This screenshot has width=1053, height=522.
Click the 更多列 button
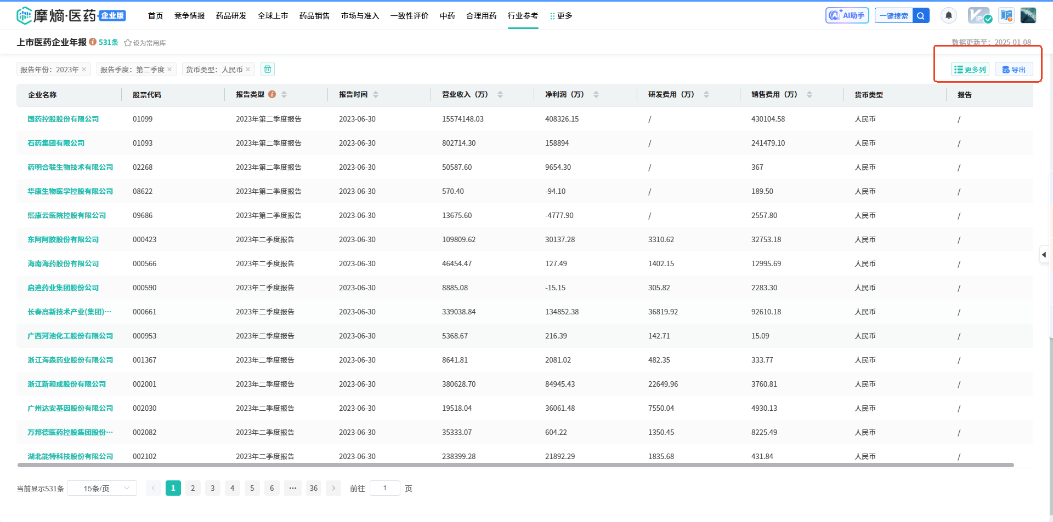click(970, 70)
